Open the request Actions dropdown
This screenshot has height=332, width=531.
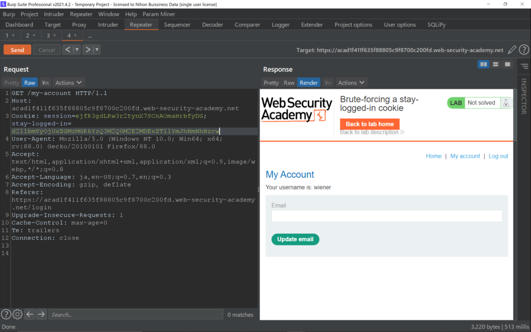(x=69, y=83)
